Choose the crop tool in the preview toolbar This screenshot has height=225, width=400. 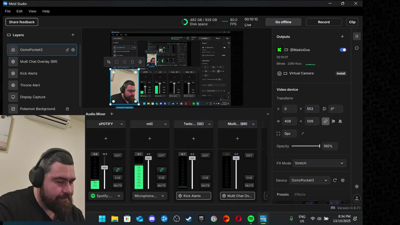click(x=109, y=62)
